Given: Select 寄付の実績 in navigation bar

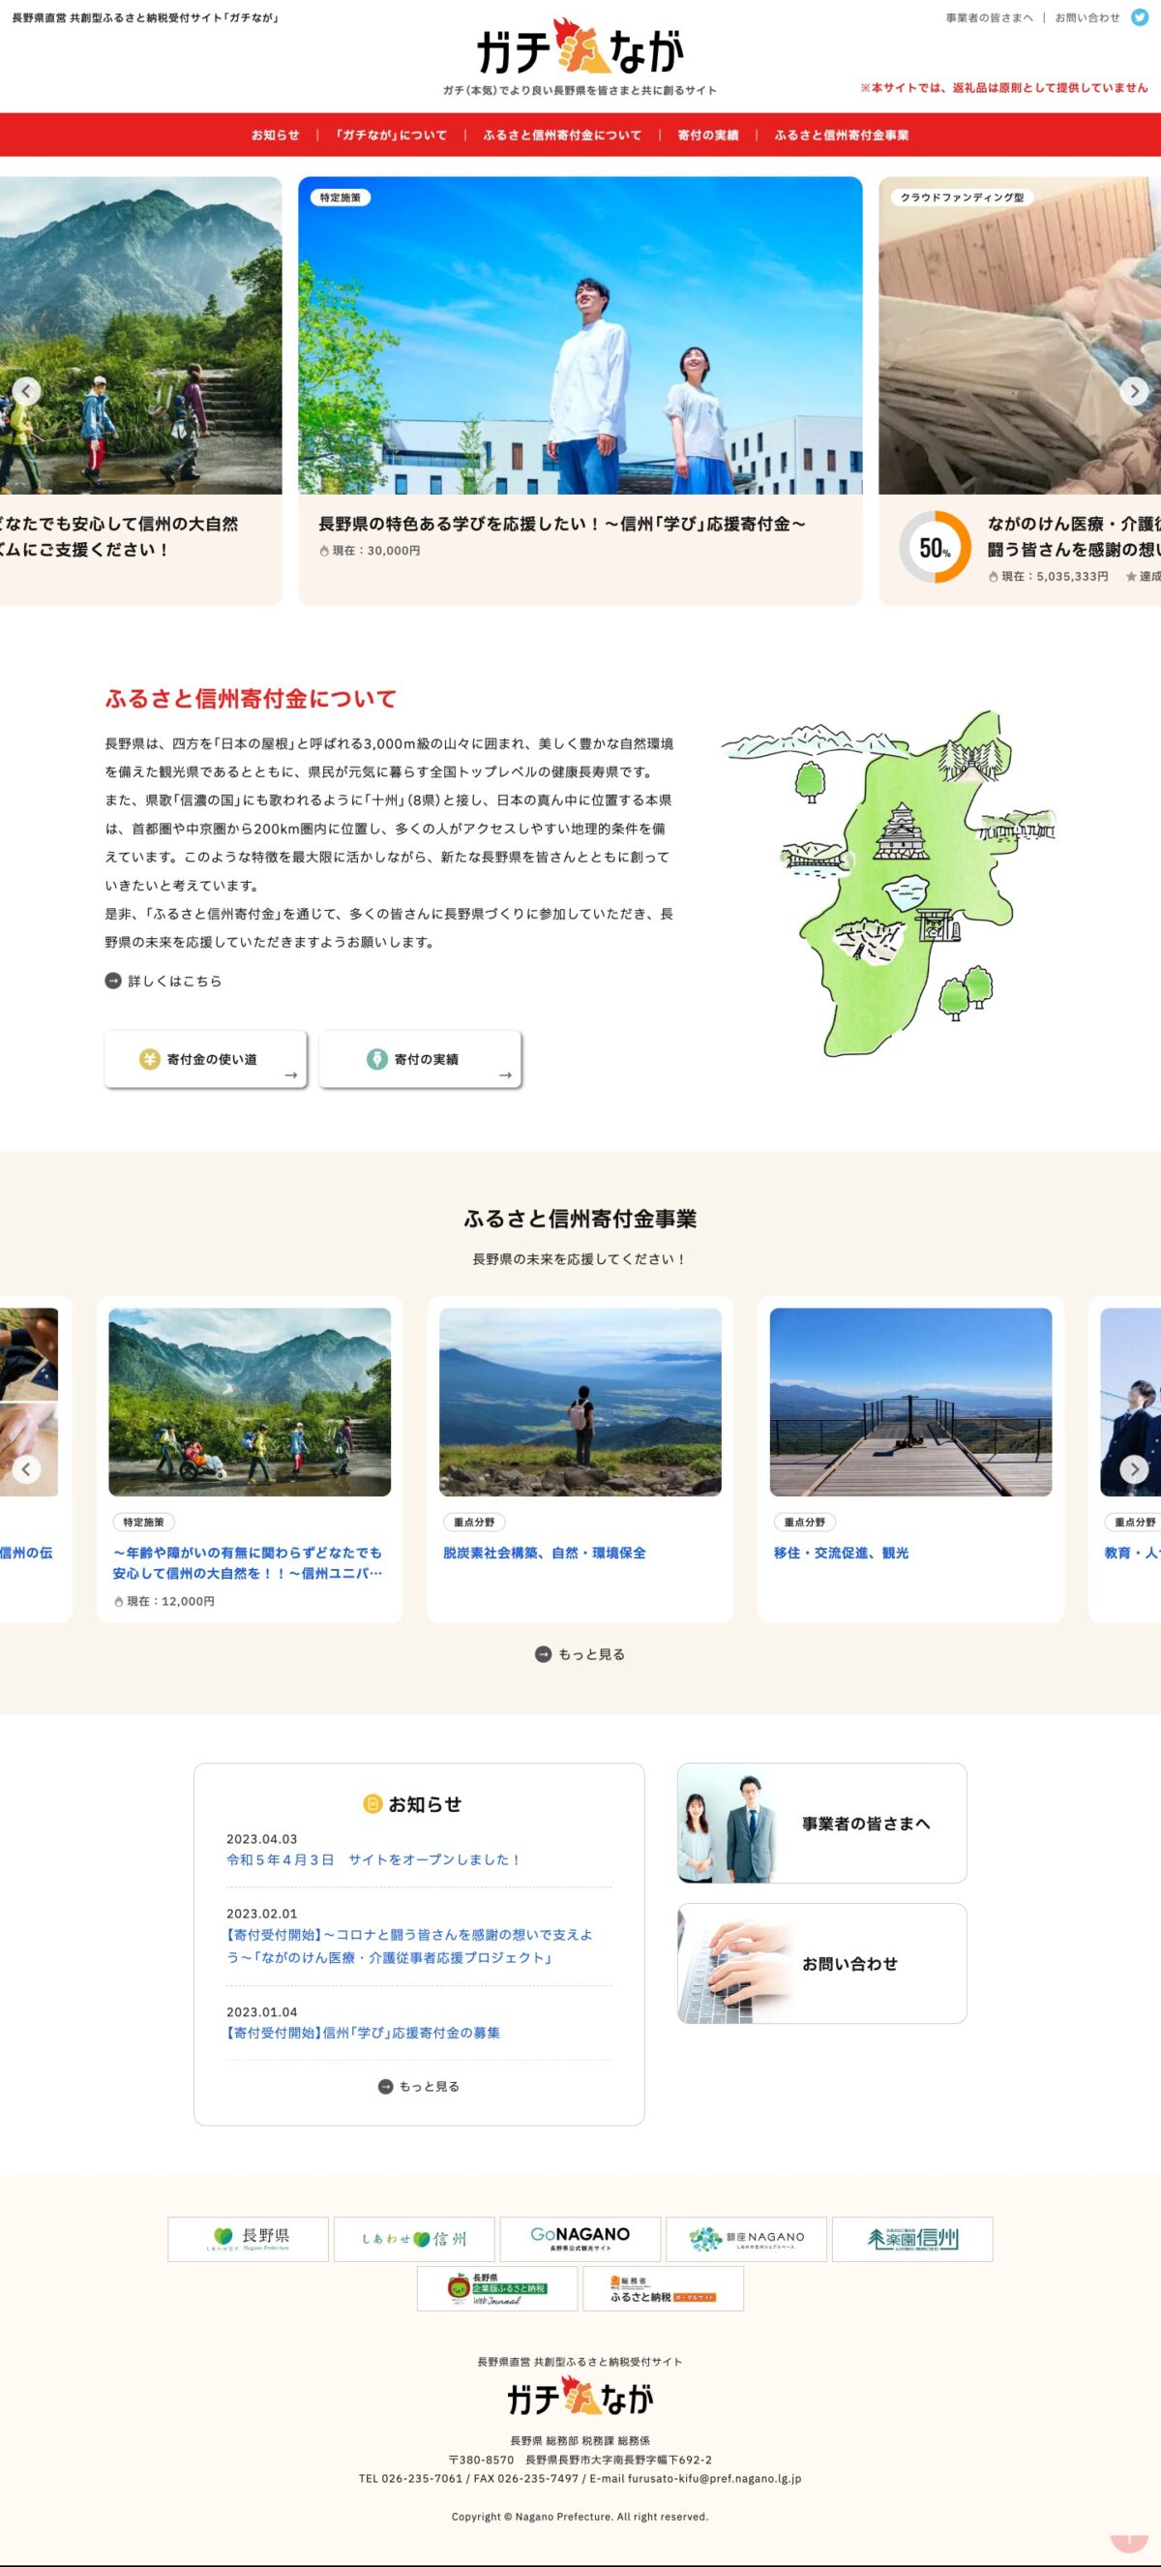Looking at the screenshot, I should tap(708, 136).
